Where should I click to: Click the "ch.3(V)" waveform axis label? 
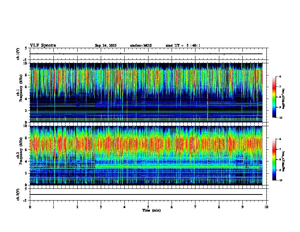pyautogui.click(x=18, y=195)
